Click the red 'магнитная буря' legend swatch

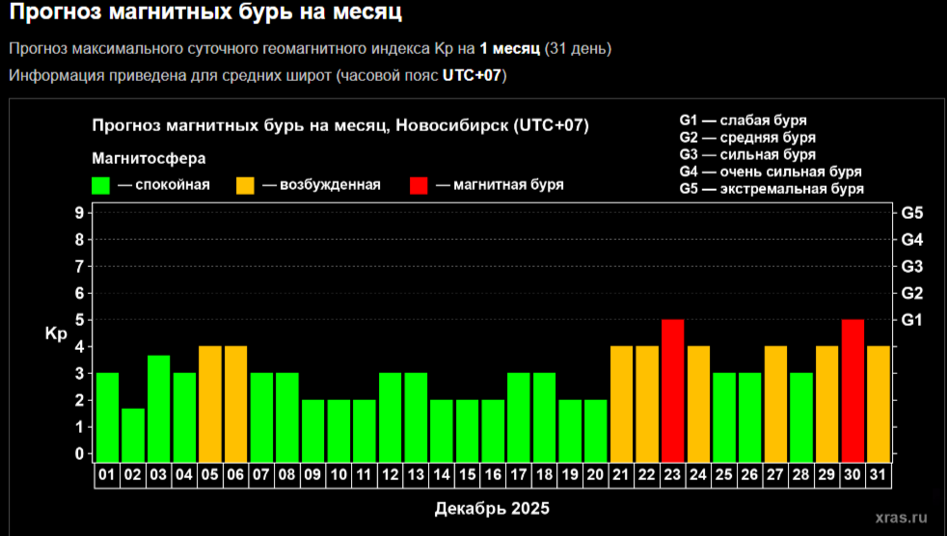[x=420, y=185]
